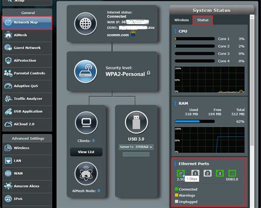Click the Internet status globe icon
Image resolution: width=261 pixels, height=208 pixels.
pyautogui.click(x=85, y=24)
